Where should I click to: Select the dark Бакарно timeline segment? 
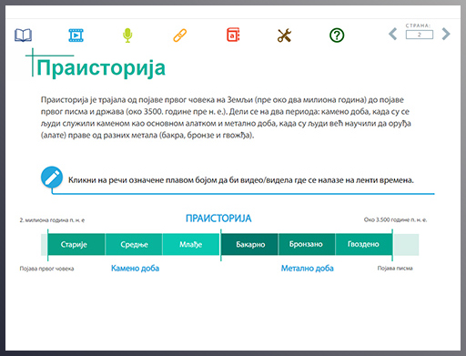[x=249, y=244]
